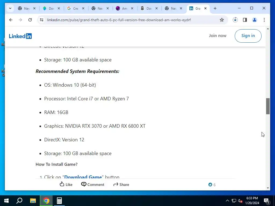
Task: Click page scrollbar thumb
Action: 268,106
